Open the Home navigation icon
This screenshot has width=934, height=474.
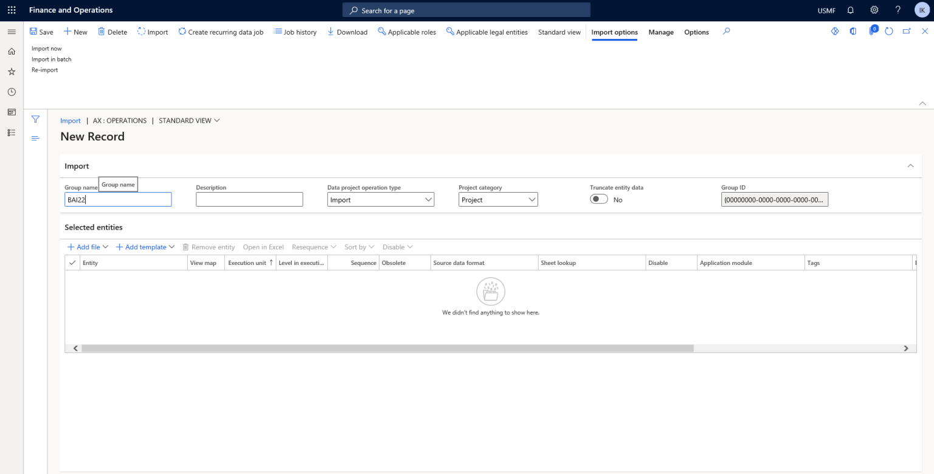[x=11, y=51]
